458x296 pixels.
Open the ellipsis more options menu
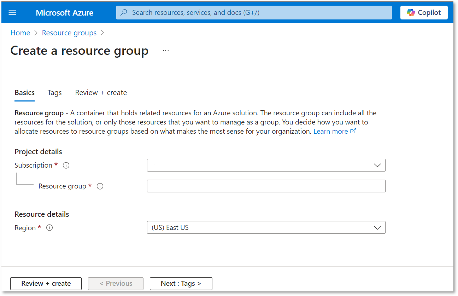(166, 51)
